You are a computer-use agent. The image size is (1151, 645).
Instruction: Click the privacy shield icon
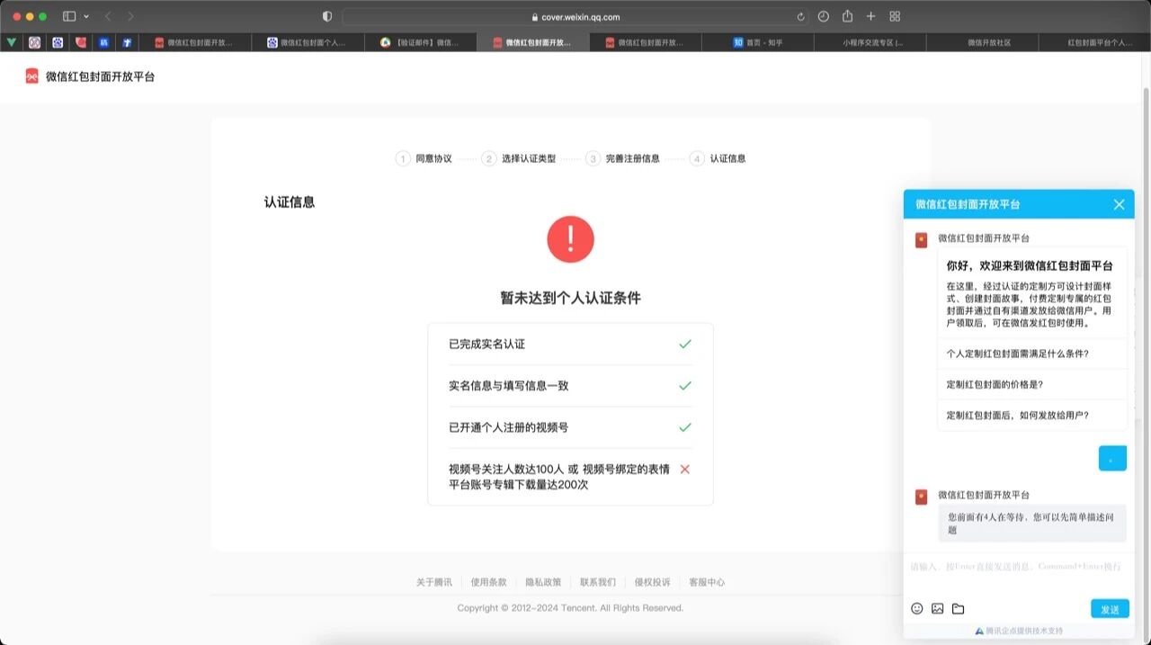pyautogui.click(x=326, y=16)
